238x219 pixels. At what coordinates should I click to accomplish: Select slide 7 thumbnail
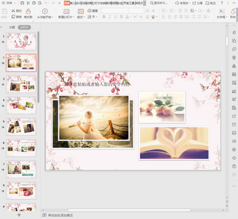[21, 169]
